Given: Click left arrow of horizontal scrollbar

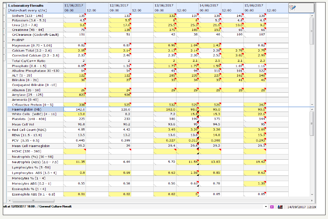Looking at the screenshot, I should [8, 200].
